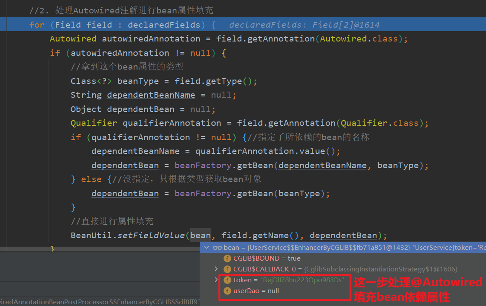Expand the token field node
The image size is (486, 306).
pos(217,280)
